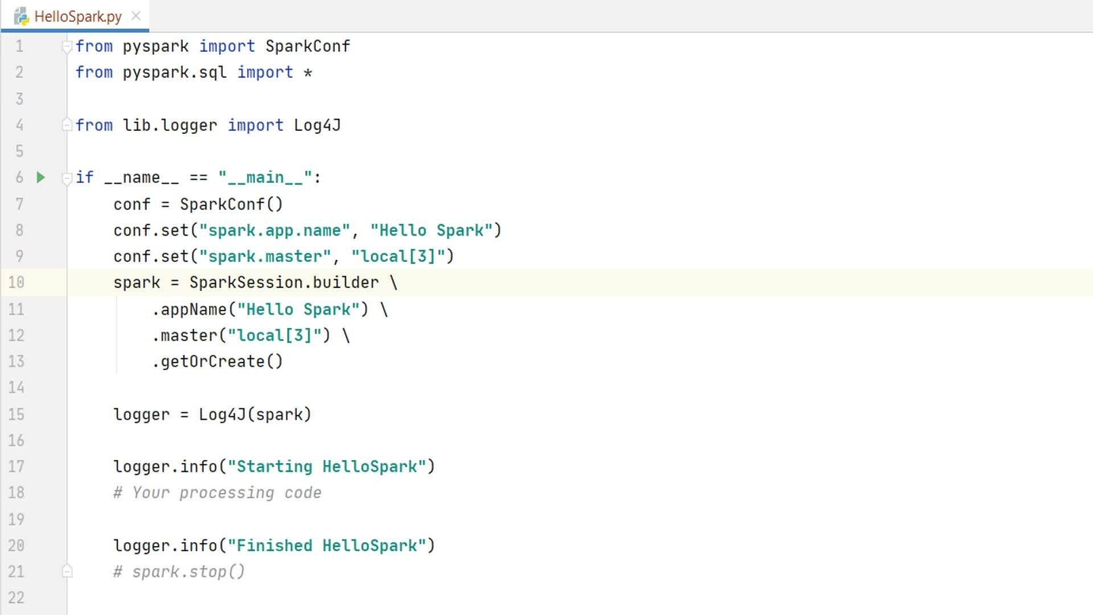The width and height of the screenshot is (1093, 615).
Task: Collapse the import block at line 1
Action: (67, 47)
